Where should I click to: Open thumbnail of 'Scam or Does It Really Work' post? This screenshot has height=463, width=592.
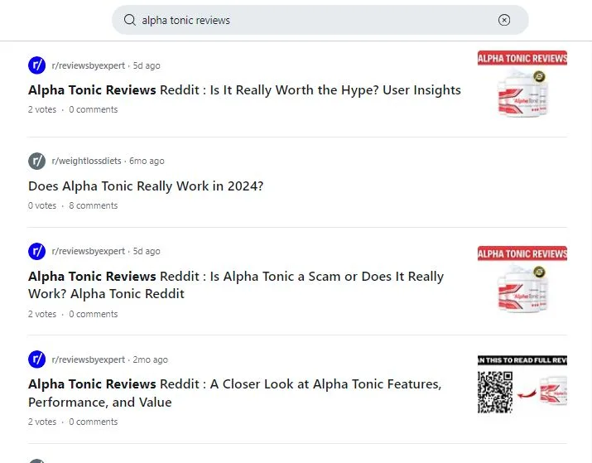pyautogui.click(x=522, y=279)
